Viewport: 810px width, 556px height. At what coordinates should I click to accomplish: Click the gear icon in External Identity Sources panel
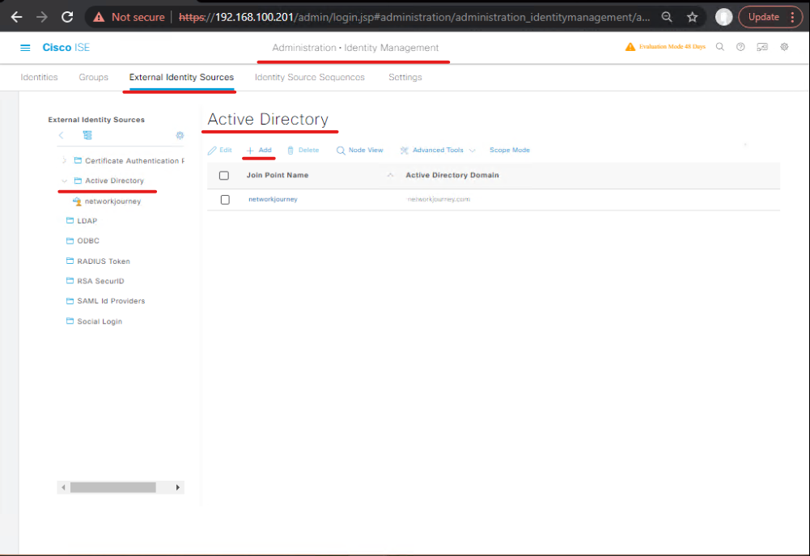180,135
